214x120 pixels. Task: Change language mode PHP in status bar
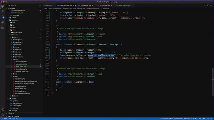pos(204,119)
